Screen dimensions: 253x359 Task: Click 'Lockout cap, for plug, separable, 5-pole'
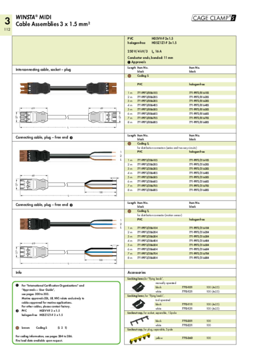150,329
